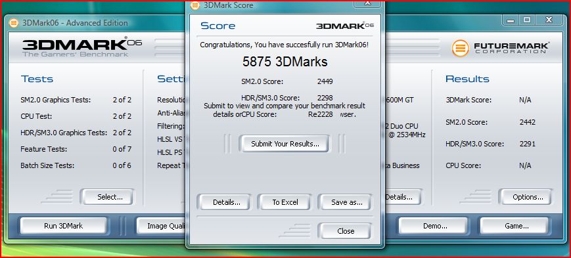Maximize the 3DMark06 main window
571x258 pixels.
(527, 20)
